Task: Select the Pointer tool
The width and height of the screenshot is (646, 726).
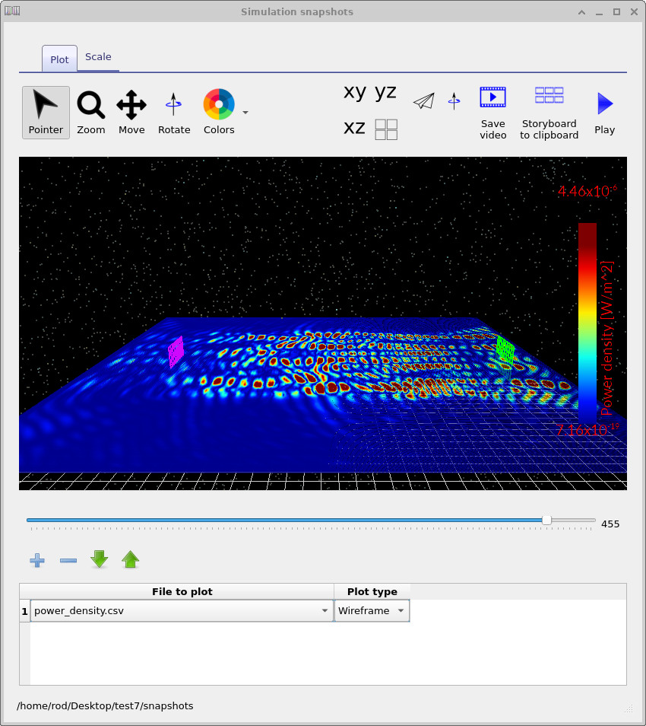Action: (46, 107)
